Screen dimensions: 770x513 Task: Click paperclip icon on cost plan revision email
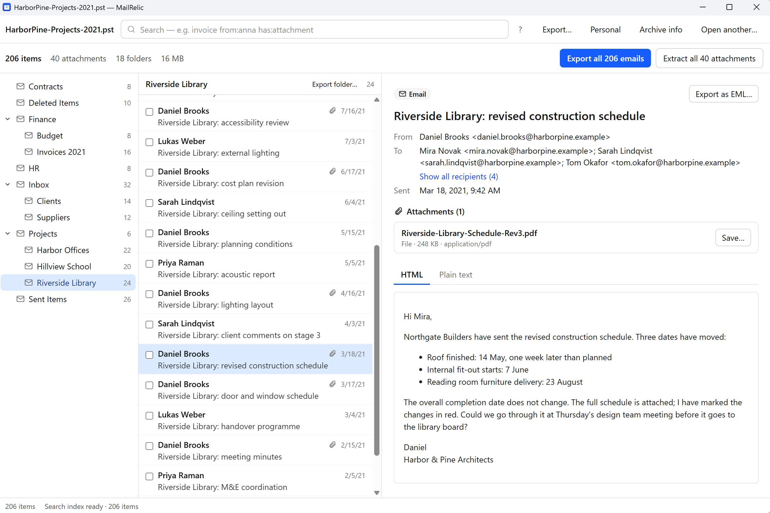click(333, 171)
